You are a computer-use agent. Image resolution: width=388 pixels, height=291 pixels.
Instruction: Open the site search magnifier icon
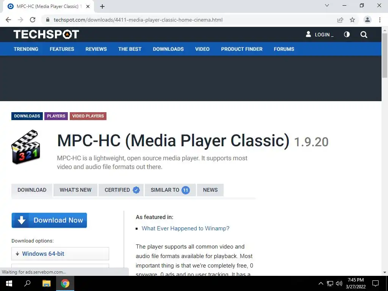coord(363,34)
